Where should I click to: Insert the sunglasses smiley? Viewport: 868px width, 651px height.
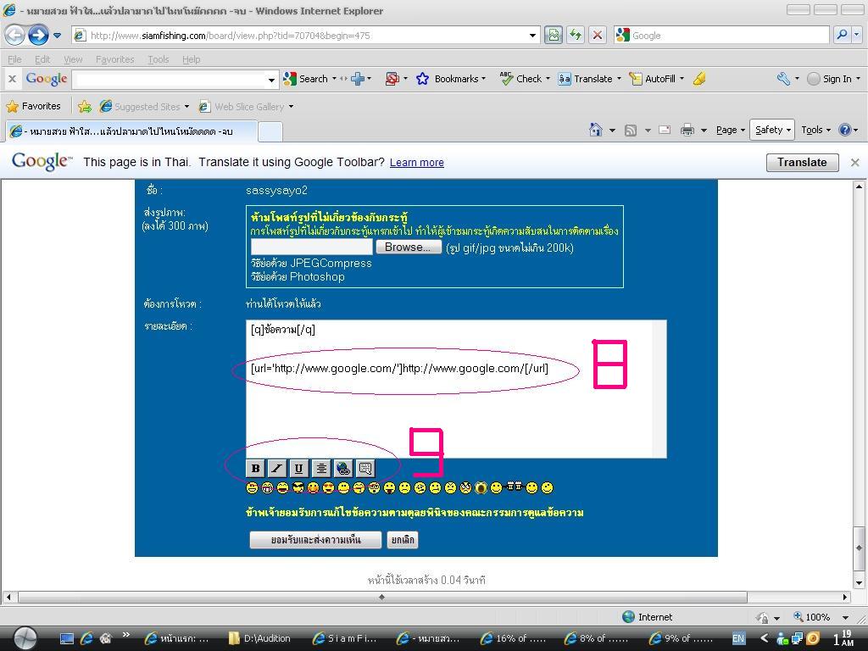(x=298, y=487)
